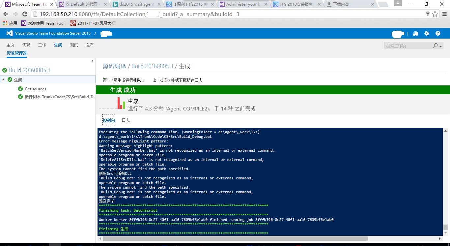The width and height of the screenshot is (450, 246).
Task: Click 'The system cannot find the path specified.' first line
Action: click(144, 169)
